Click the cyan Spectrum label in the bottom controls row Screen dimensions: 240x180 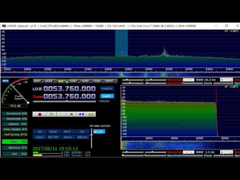click(174, 155)
